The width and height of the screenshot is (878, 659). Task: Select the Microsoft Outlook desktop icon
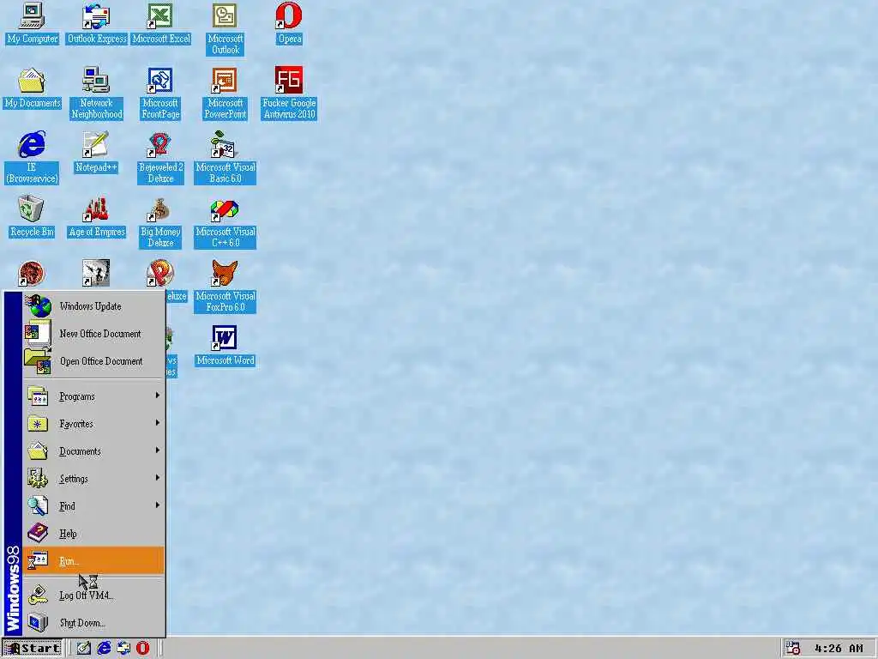[226, 29]
